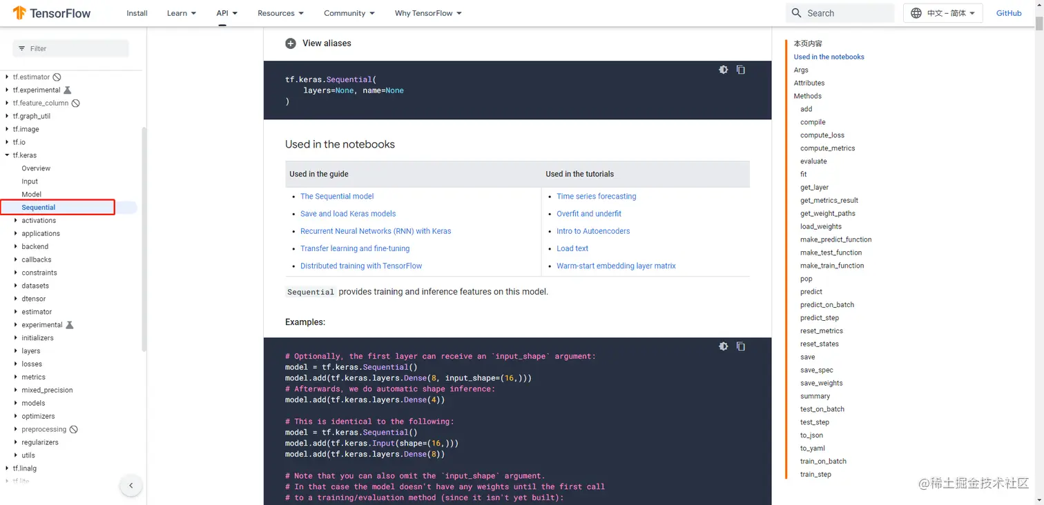Open Time series forecasting tutorial

pyautogui.click(x=597, y=197)
